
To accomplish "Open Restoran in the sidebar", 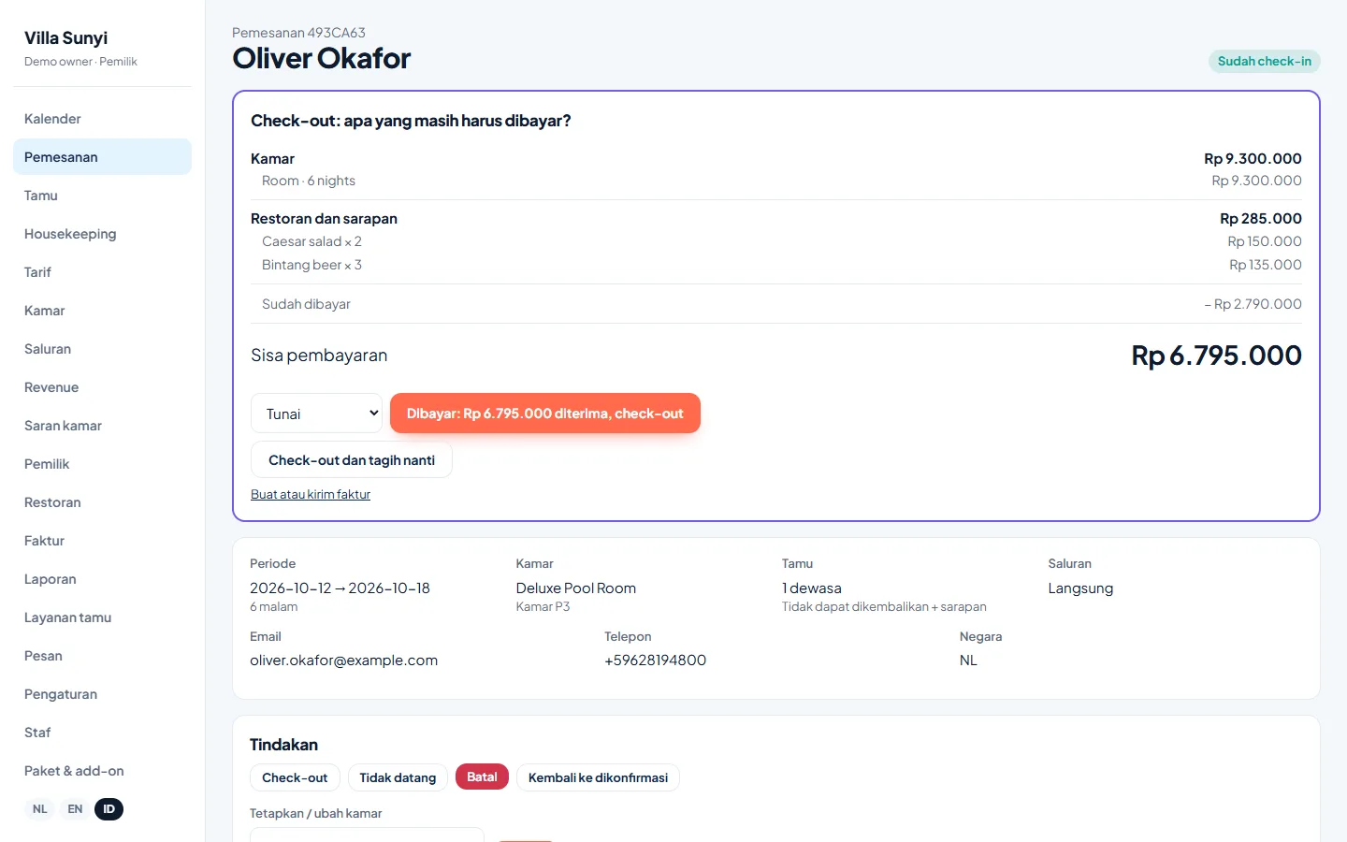I will 102,502.
